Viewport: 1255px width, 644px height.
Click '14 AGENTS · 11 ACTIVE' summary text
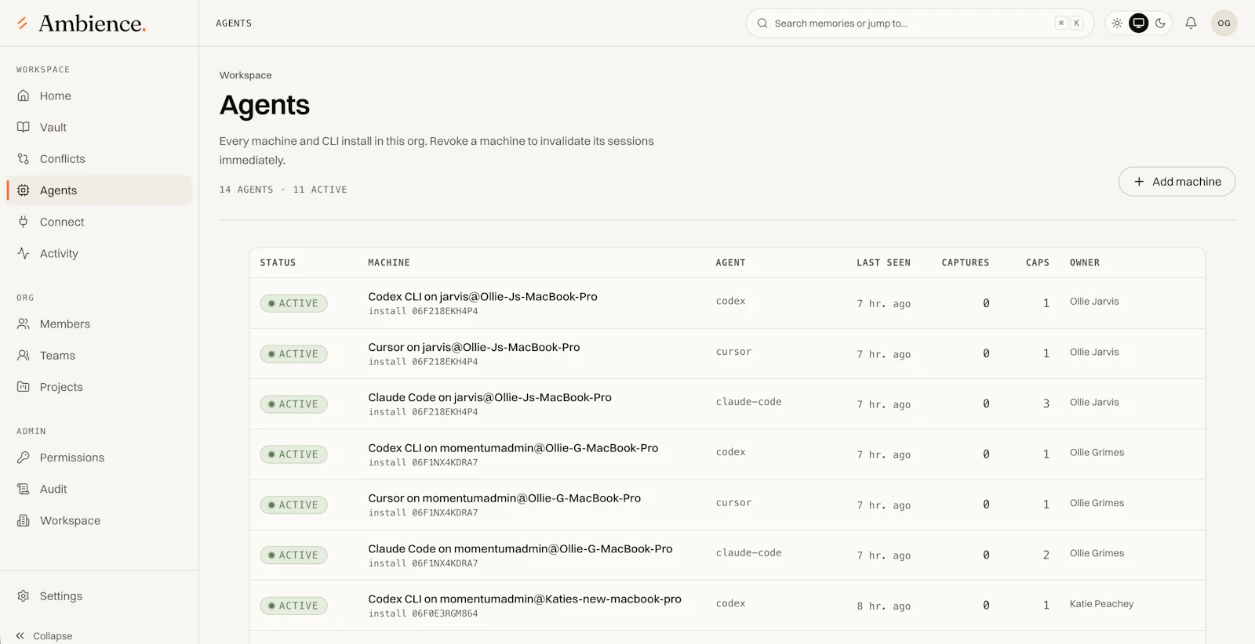tap(283, 190)
